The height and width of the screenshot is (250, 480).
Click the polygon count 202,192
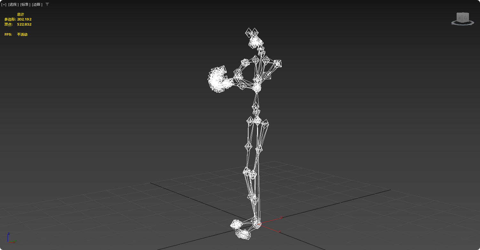(24, 19)
